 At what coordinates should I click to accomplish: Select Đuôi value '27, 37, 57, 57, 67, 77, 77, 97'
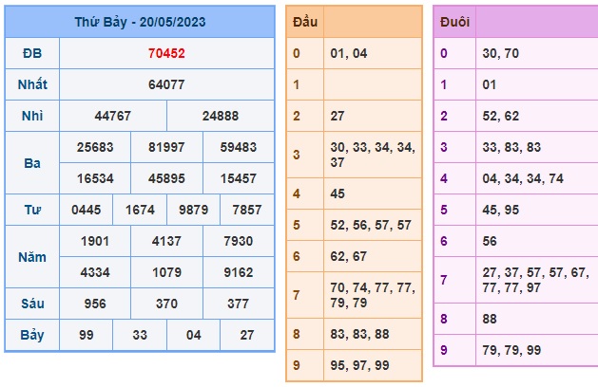pyautogui.click(x=535, y=280)
